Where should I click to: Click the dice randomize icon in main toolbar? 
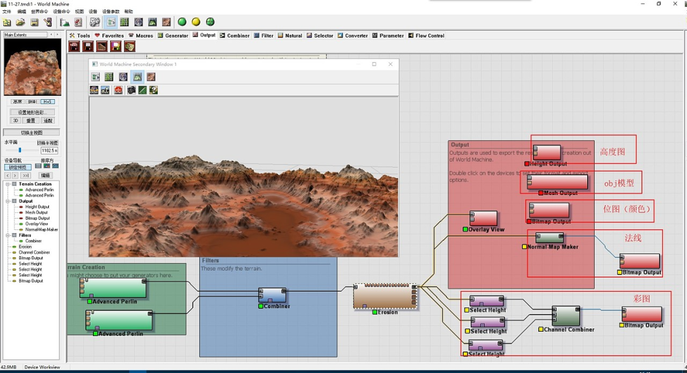[95, 22]
